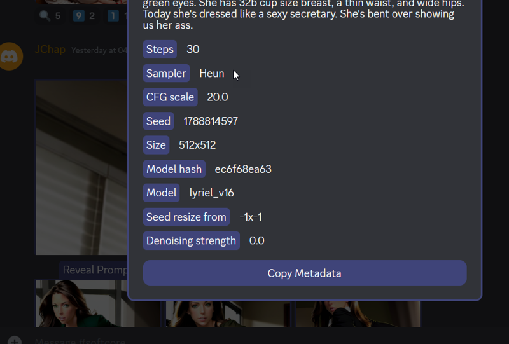Click the Reveal Prompt button

(x=94, y=270)
